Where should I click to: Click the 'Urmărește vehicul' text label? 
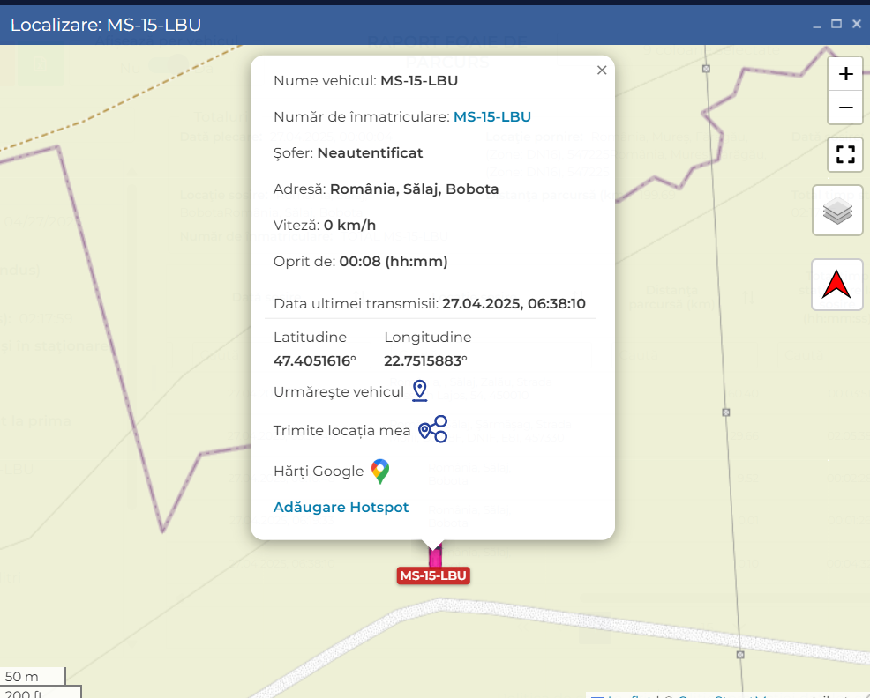339,392
